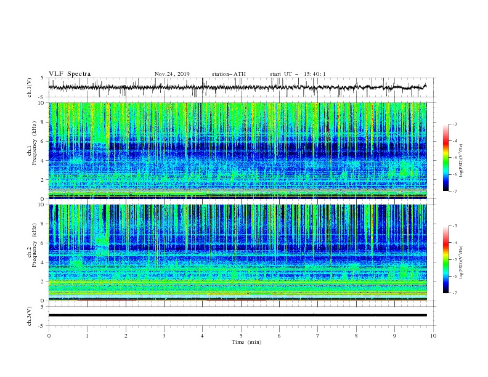Click time axis tick label "0"
Viewport: 488px width, 377px height.
coord(49,336)
